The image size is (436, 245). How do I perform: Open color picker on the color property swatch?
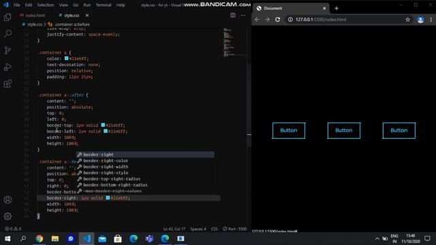coord(67,59)
